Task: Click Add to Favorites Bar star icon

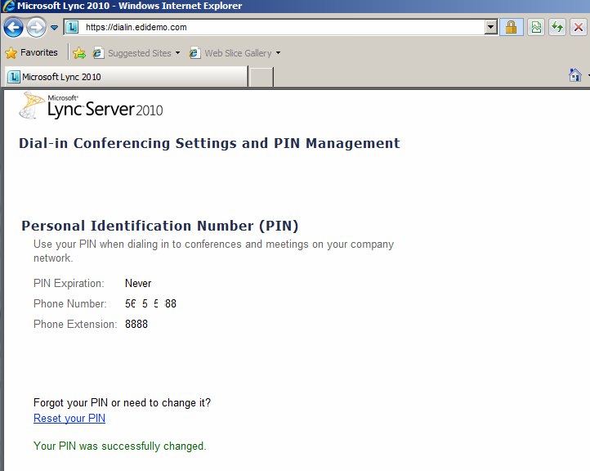Action: [x=79, y=53]
